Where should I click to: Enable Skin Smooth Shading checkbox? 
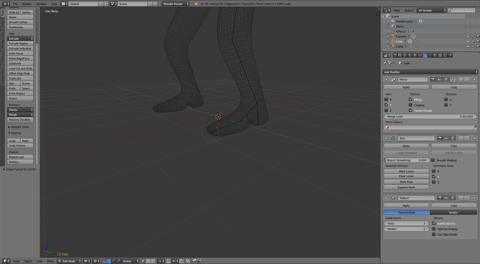tap(433, 160)
